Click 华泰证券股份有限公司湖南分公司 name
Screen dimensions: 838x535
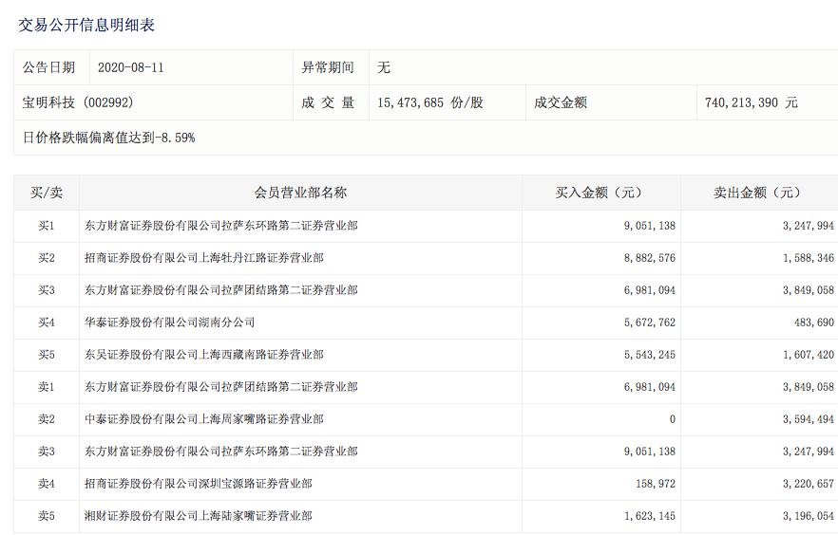(169, 323)
